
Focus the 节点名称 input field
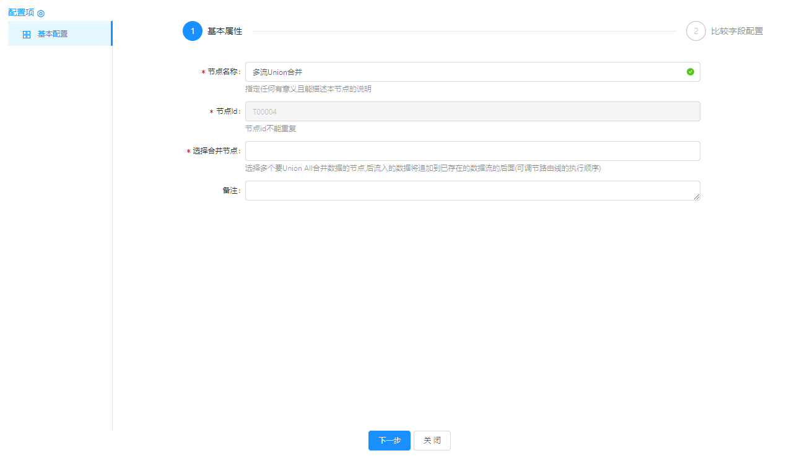pyautogui.click(x=464, y=72)
